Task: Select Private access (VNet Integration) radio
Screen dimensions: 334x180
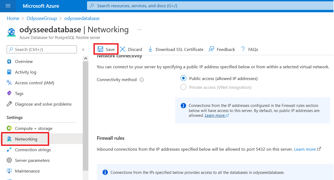Action: coord(183,87)
